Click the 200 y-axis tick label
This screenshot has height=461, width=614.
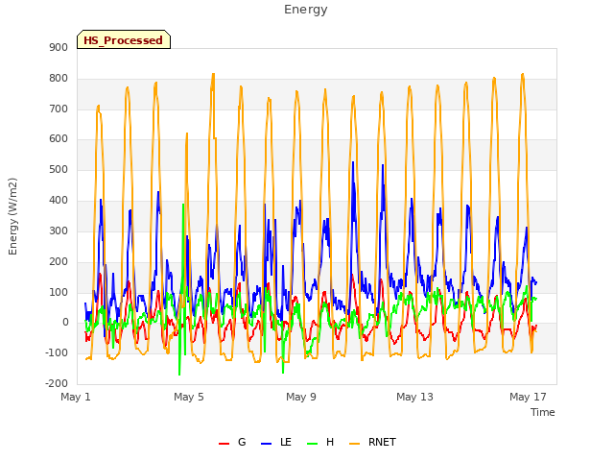pos(59,261)
